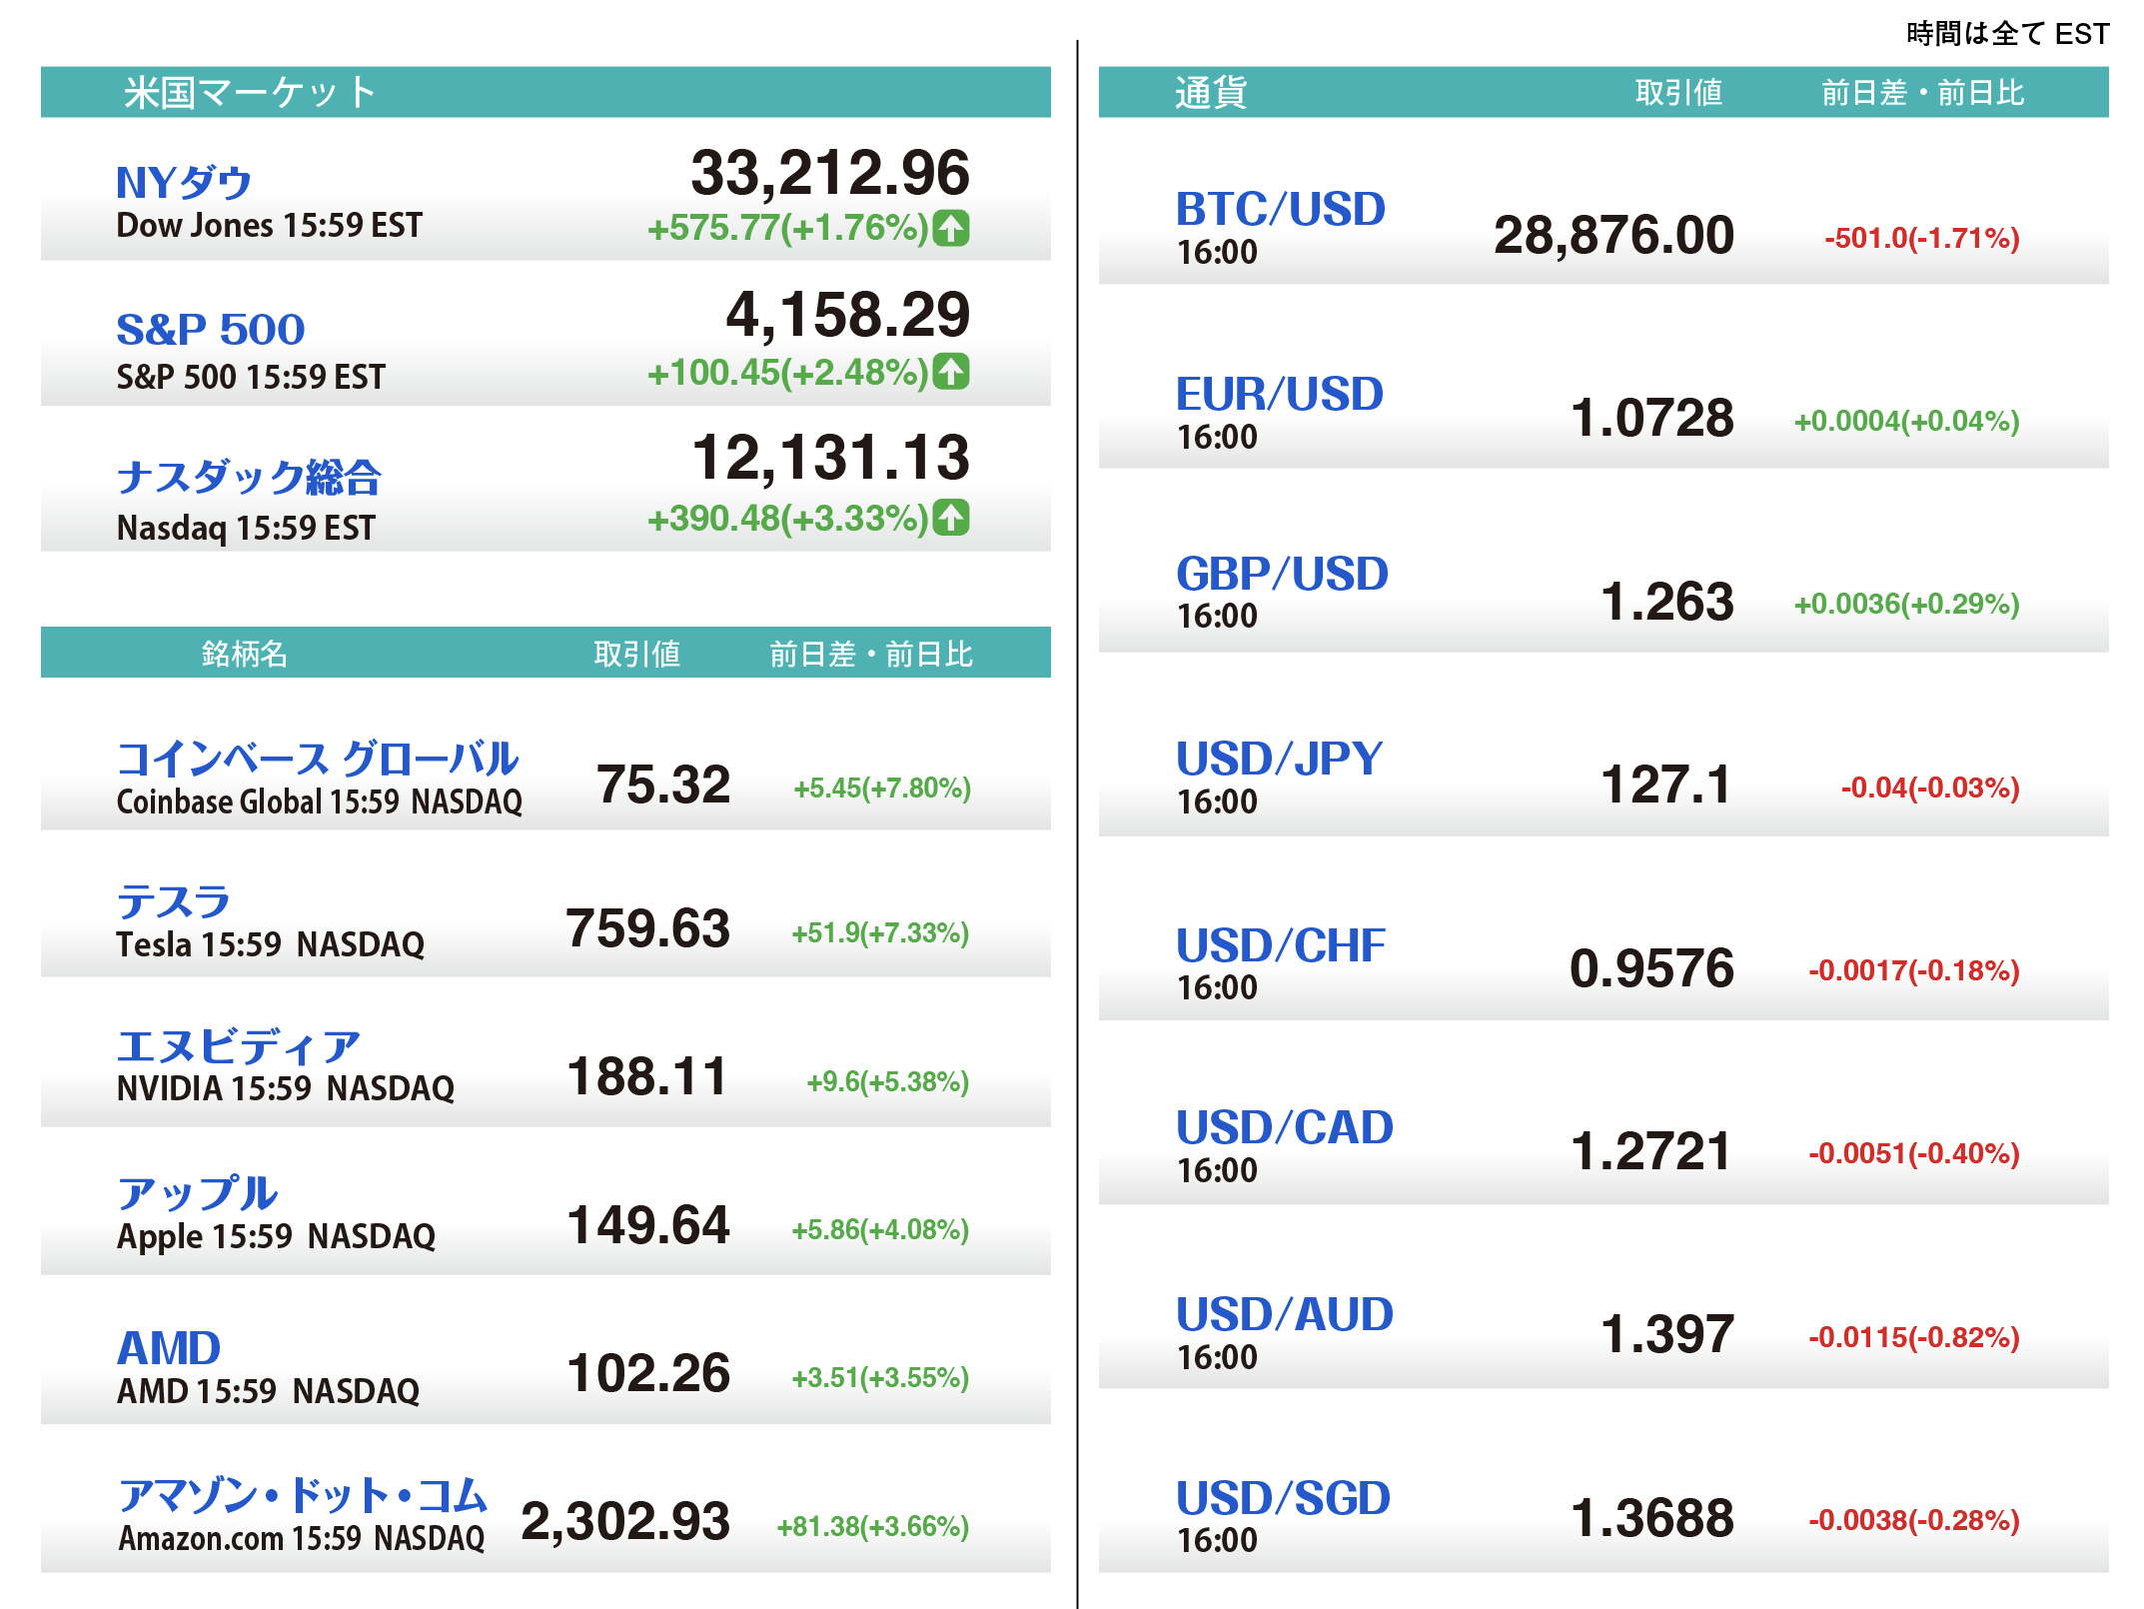Click the Tesla price value 759.63
This screenshot has height=1609, width=2144.
(647, 928)
